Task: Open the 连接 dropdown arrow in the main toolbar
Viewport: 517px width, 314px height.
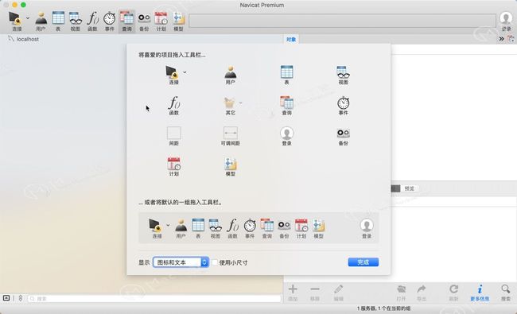Action: click(x=28, y=18)
